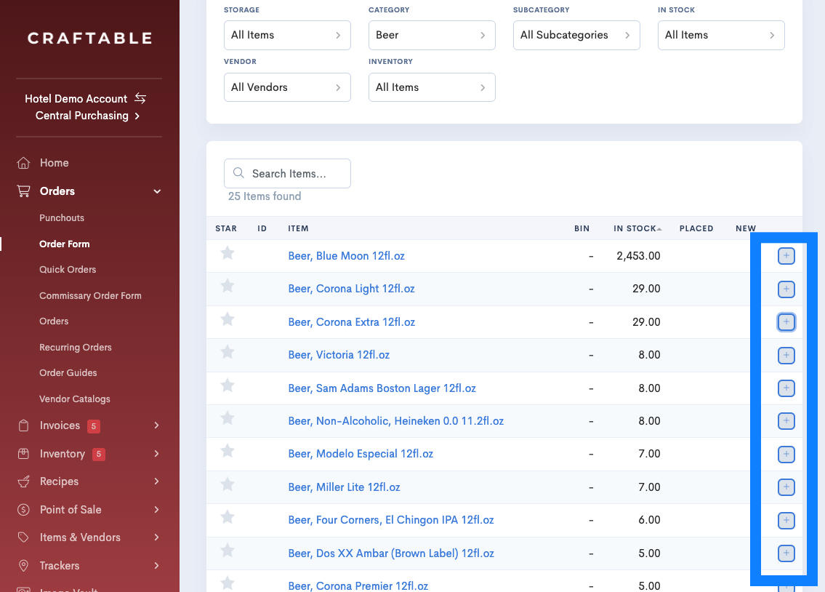825x592 pixels.
Task: Open the Beer, Corona Premier 12fl.oz link
Action: (358, 585)
